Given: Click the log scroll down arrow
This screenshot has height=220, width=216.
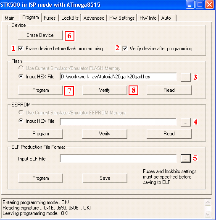Looking at the screenshot, I should (208, 214).
